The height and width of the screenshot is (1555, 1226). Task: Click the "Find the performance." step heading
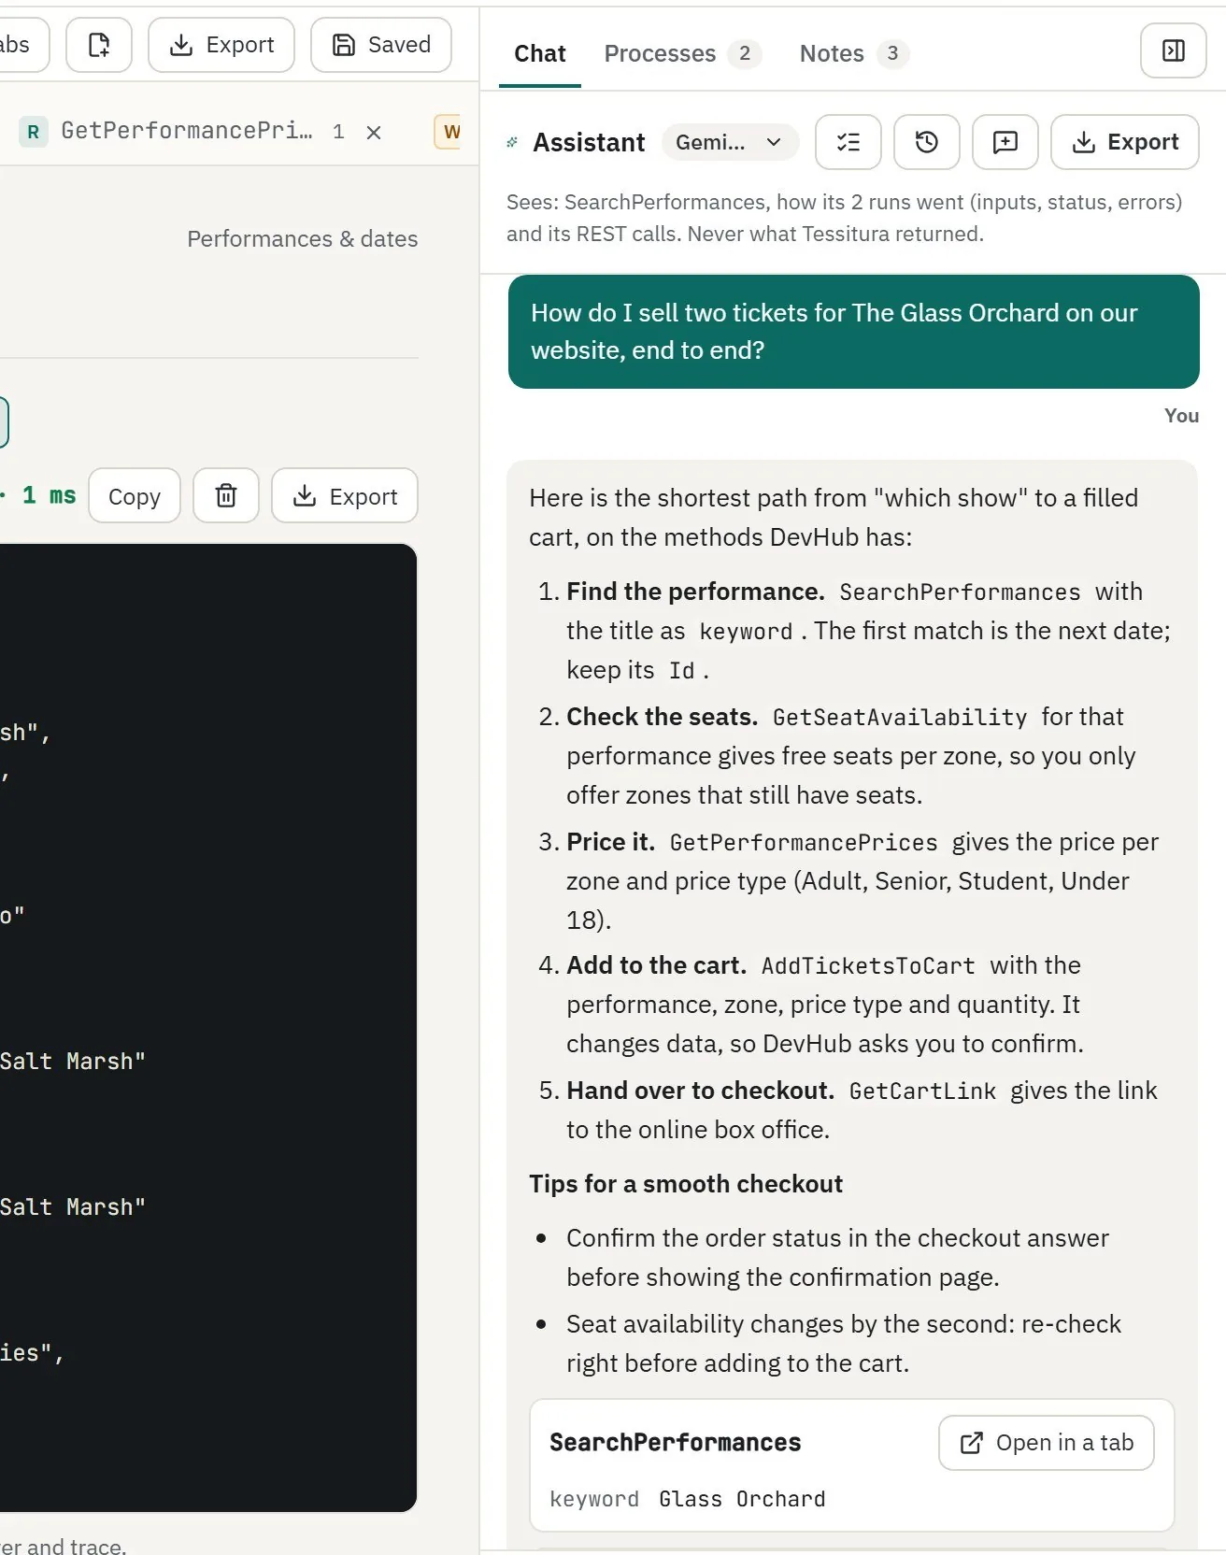(x=695, y=592)
